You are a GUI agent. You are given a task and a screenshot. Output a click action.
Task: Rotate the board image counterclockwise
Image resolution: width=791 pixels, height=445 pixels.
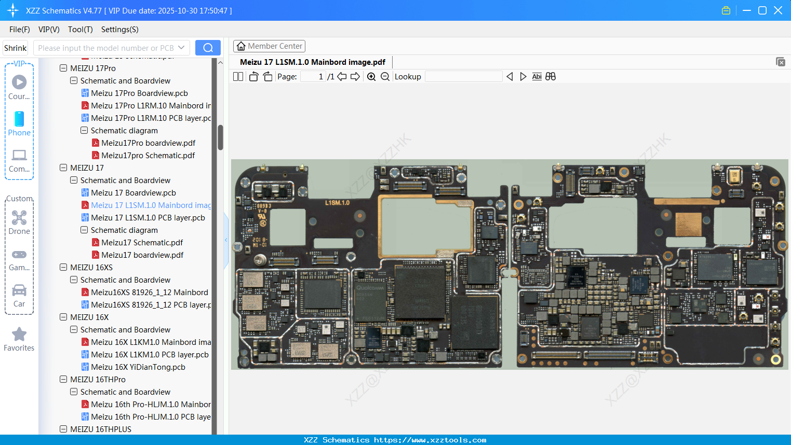253,76
